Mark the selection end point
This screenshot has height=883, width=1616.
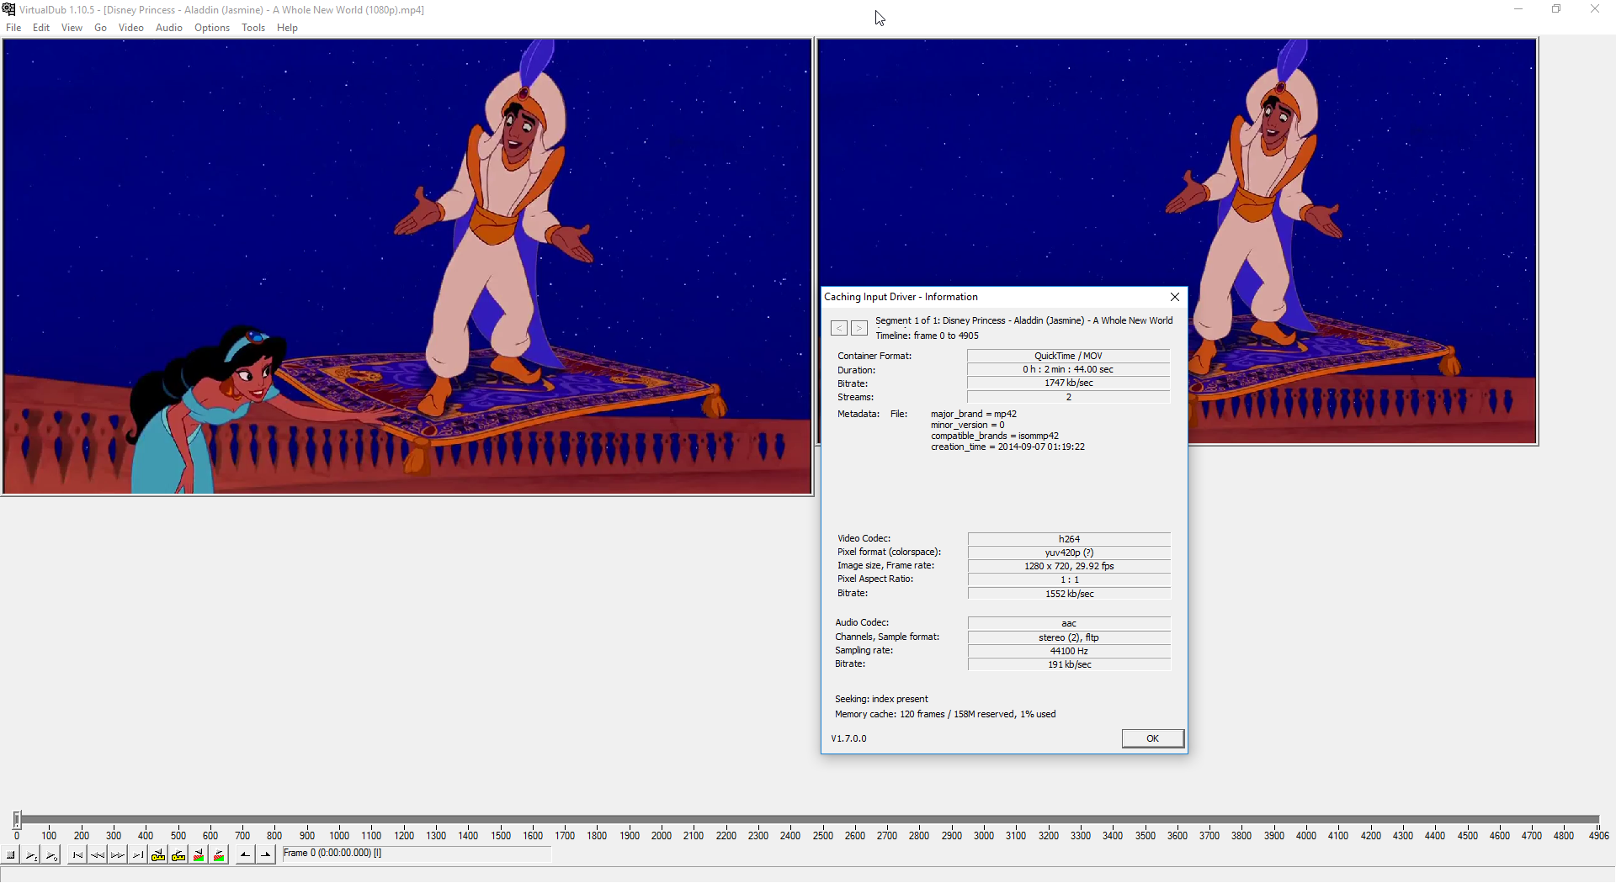[x=265, y=855]
